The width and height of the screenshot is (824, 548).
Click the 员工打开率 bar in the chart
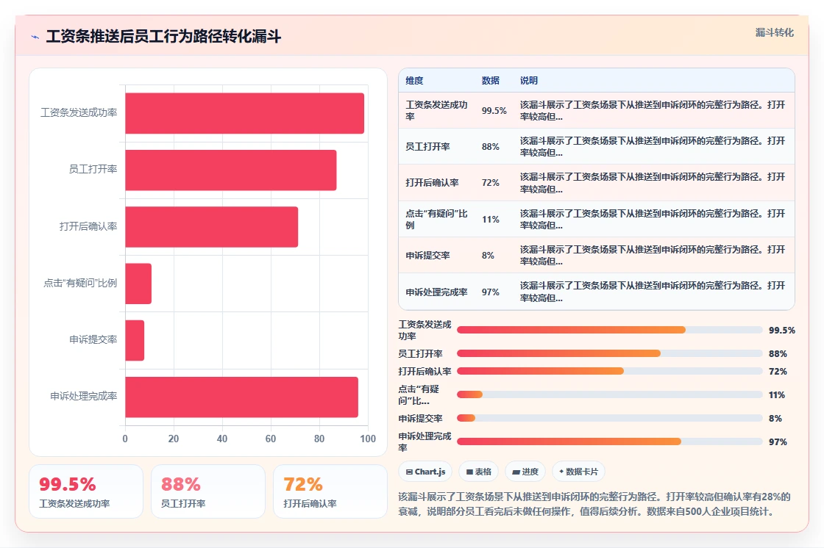click(x=231, y=170)
